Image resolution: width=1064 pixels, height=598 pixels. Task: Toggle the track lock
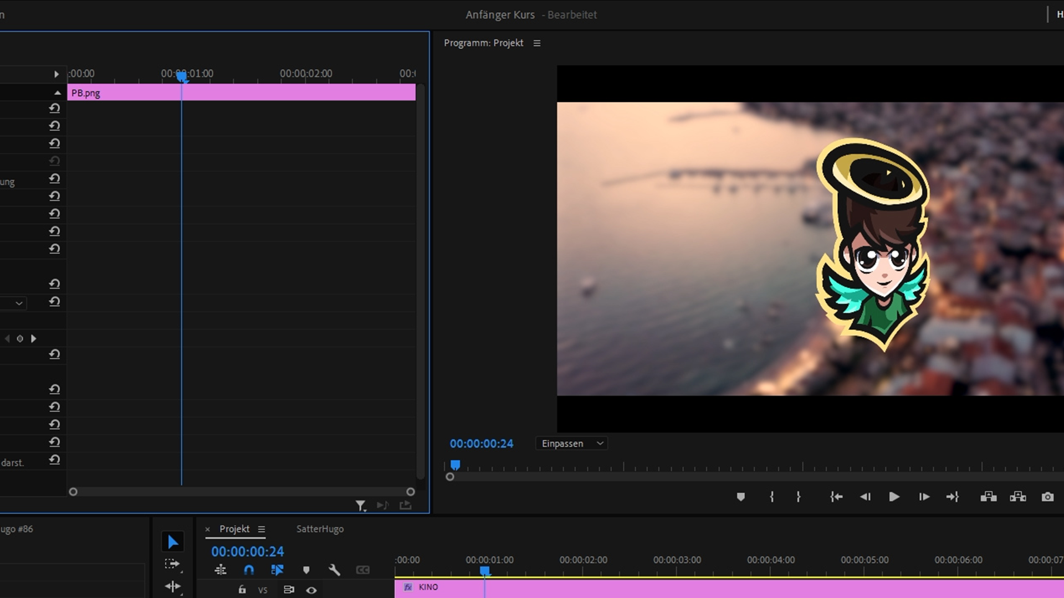(242, 590)
